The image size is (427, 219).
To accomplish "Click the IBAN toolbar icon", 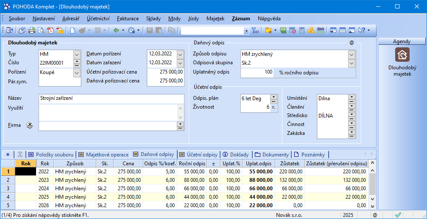I will coord(321,30).
